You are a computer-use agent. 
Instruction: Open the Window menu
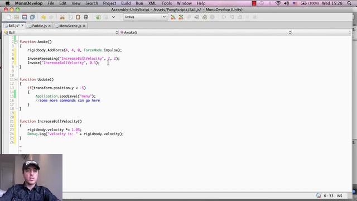coord(184,3)
